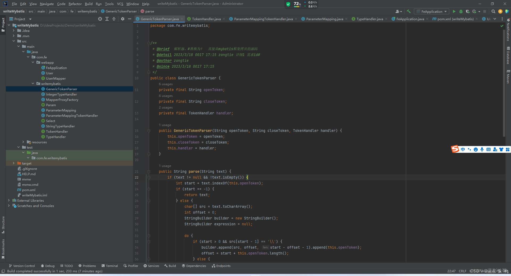This screenshot has height=276, width=511.
Task: Switch to ParameterMapping.java tab
Action: pyautogui.click(x=324, y=19)
